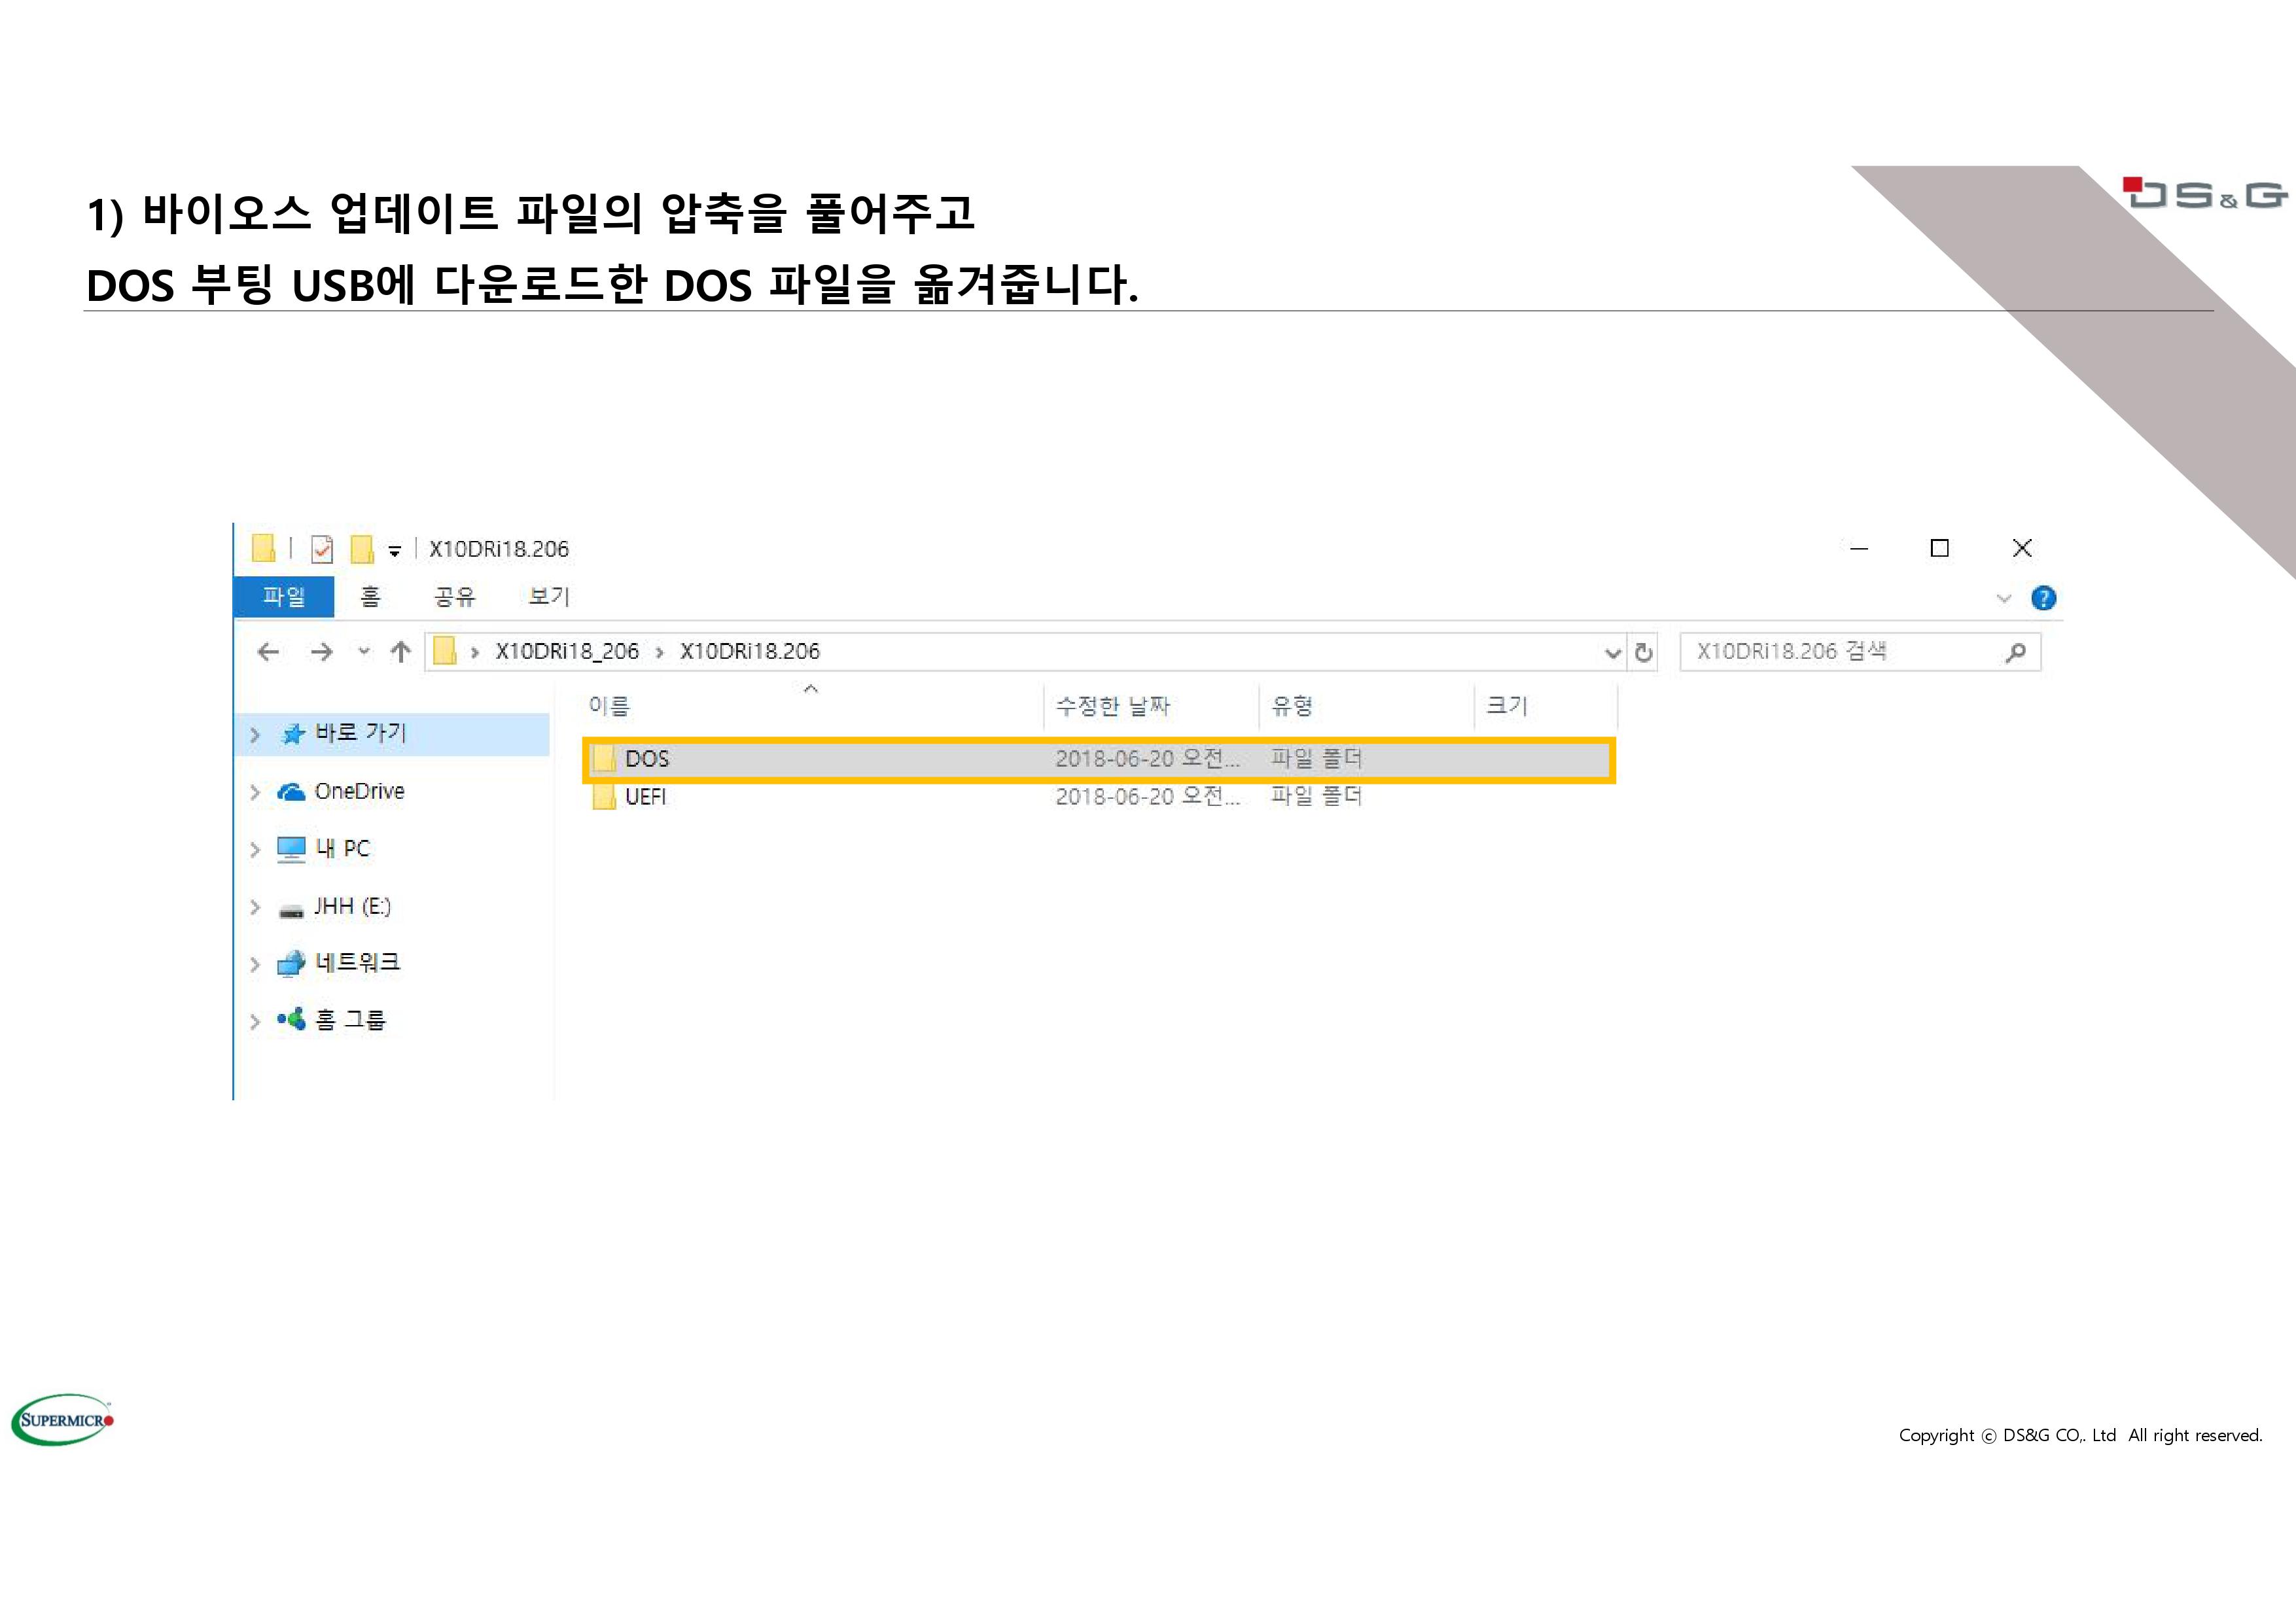Open Explorer help question mark
2296x1623 pixels.
[x=2043, y=598]
